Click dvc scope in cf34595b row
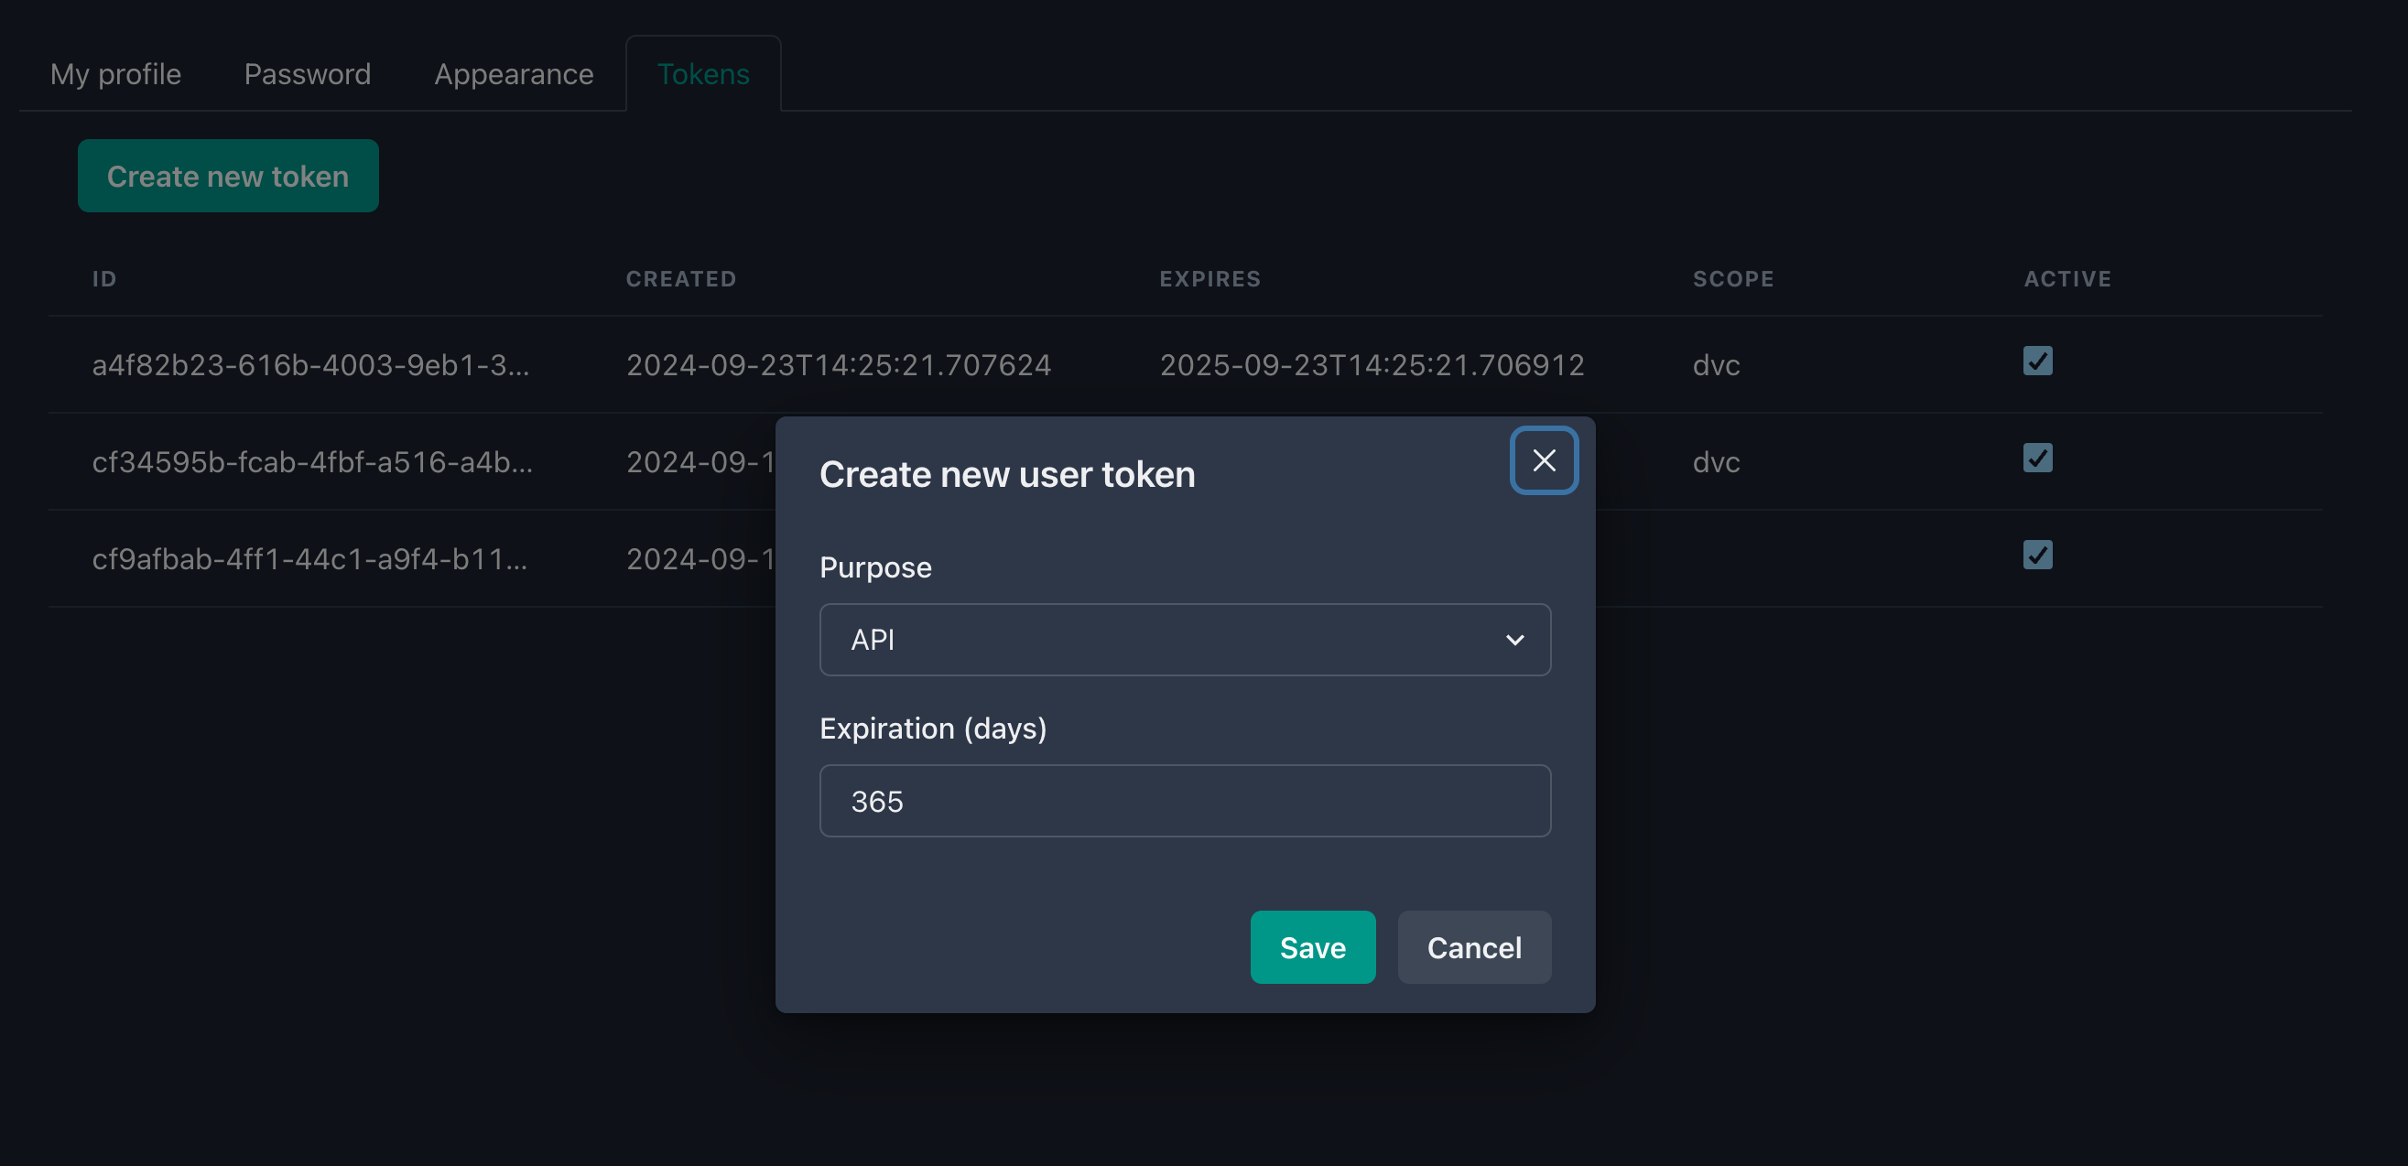The image size is (2408, 1166). (1716, 461)
